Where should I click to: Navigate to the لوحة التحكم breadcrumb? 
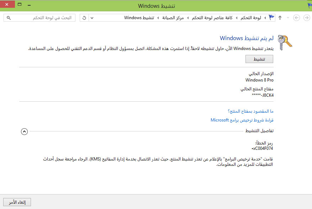coord(251,18)
